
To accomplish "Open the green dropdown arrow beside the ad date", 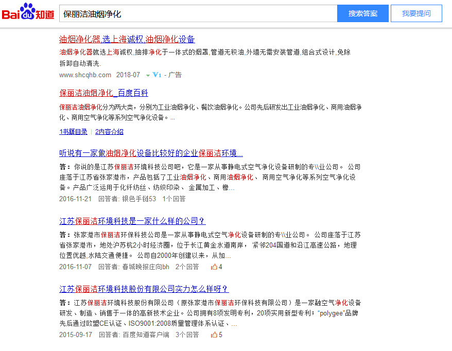I will click(147, 75).
